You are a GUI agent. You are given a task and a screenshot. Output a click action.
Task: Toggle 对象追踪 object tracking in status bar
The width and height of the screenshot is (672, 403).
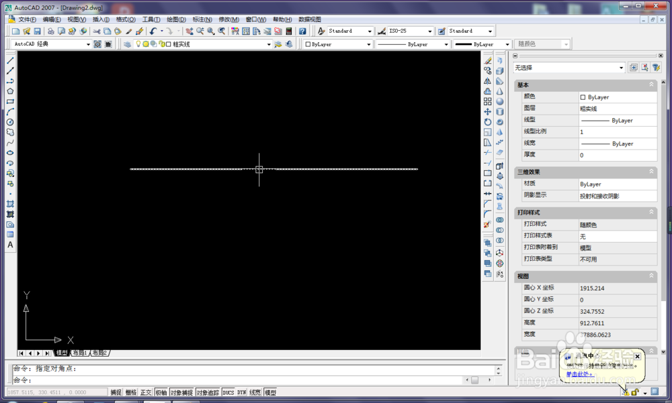click(208, 392)
